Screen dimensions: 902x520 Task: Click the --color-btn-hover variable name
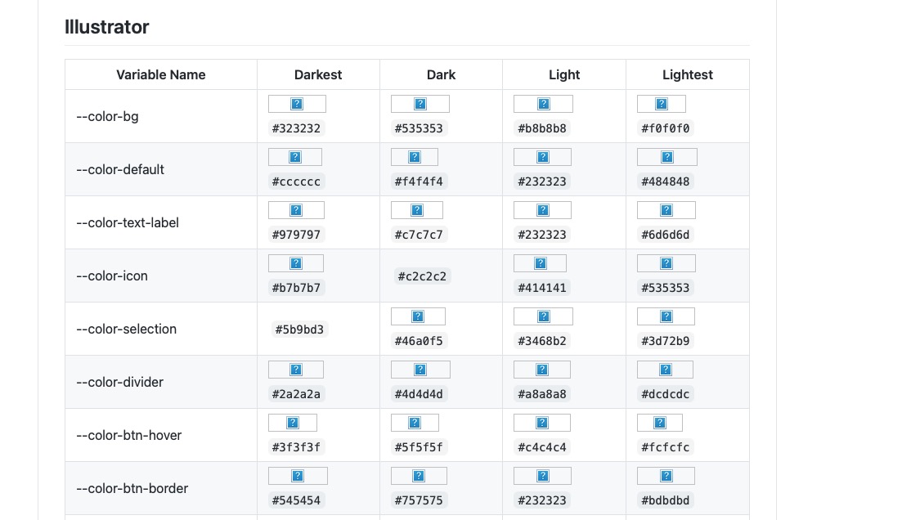(128, 435)
